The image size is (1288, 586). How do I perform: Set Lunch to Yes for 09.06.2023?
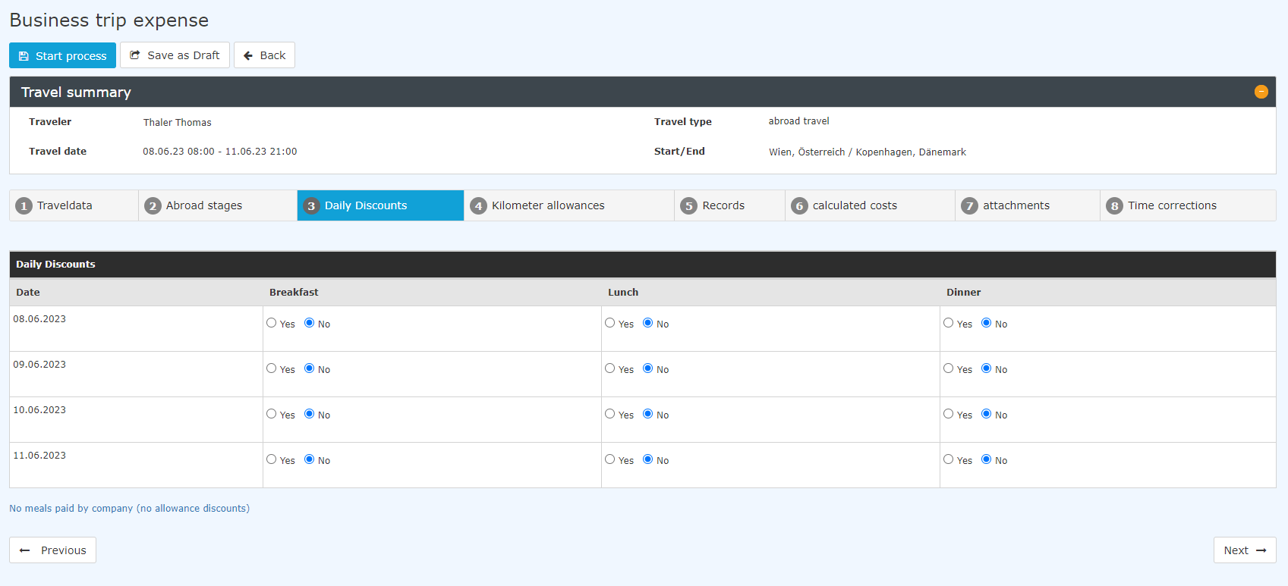click(x=610, y=368)
